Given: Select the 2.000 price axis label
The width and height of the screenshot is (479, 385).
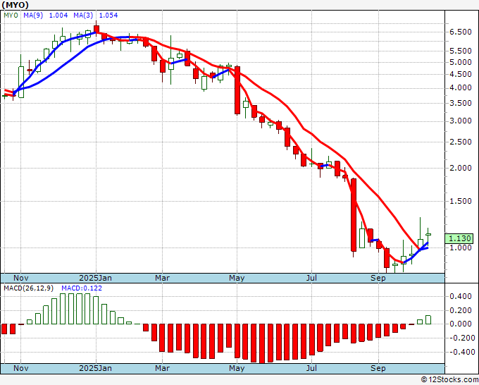Looking at the screenshot, I should coord(461,168).
